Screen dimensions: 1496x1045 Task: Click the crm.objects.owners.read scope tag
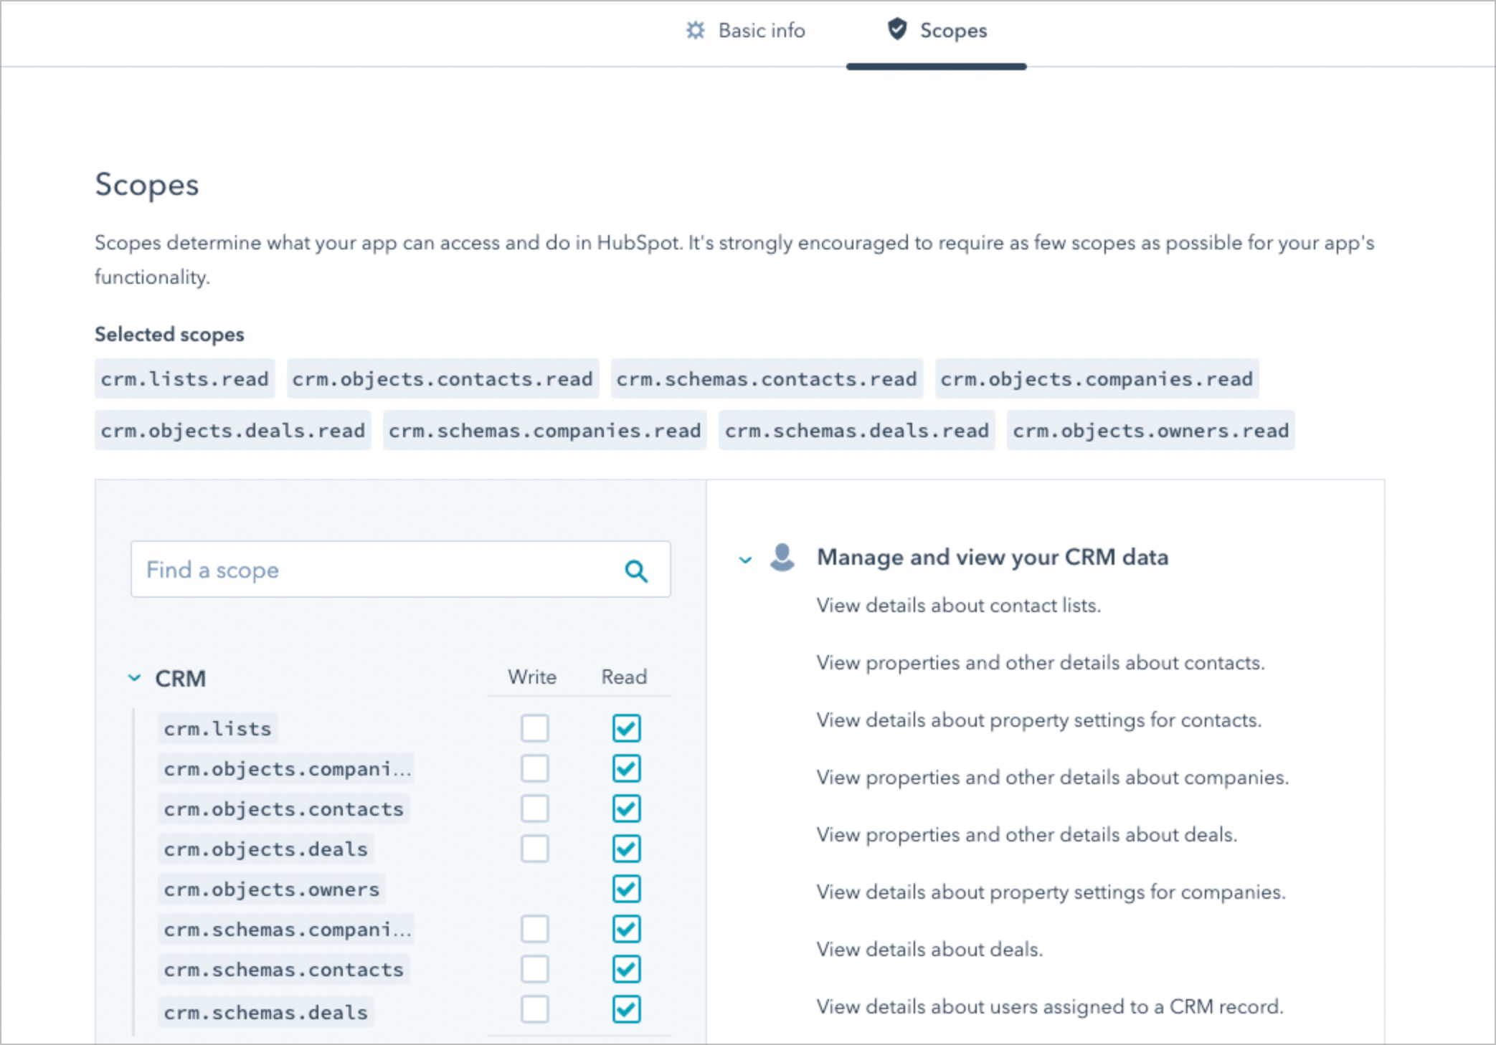coord(1150,430)
